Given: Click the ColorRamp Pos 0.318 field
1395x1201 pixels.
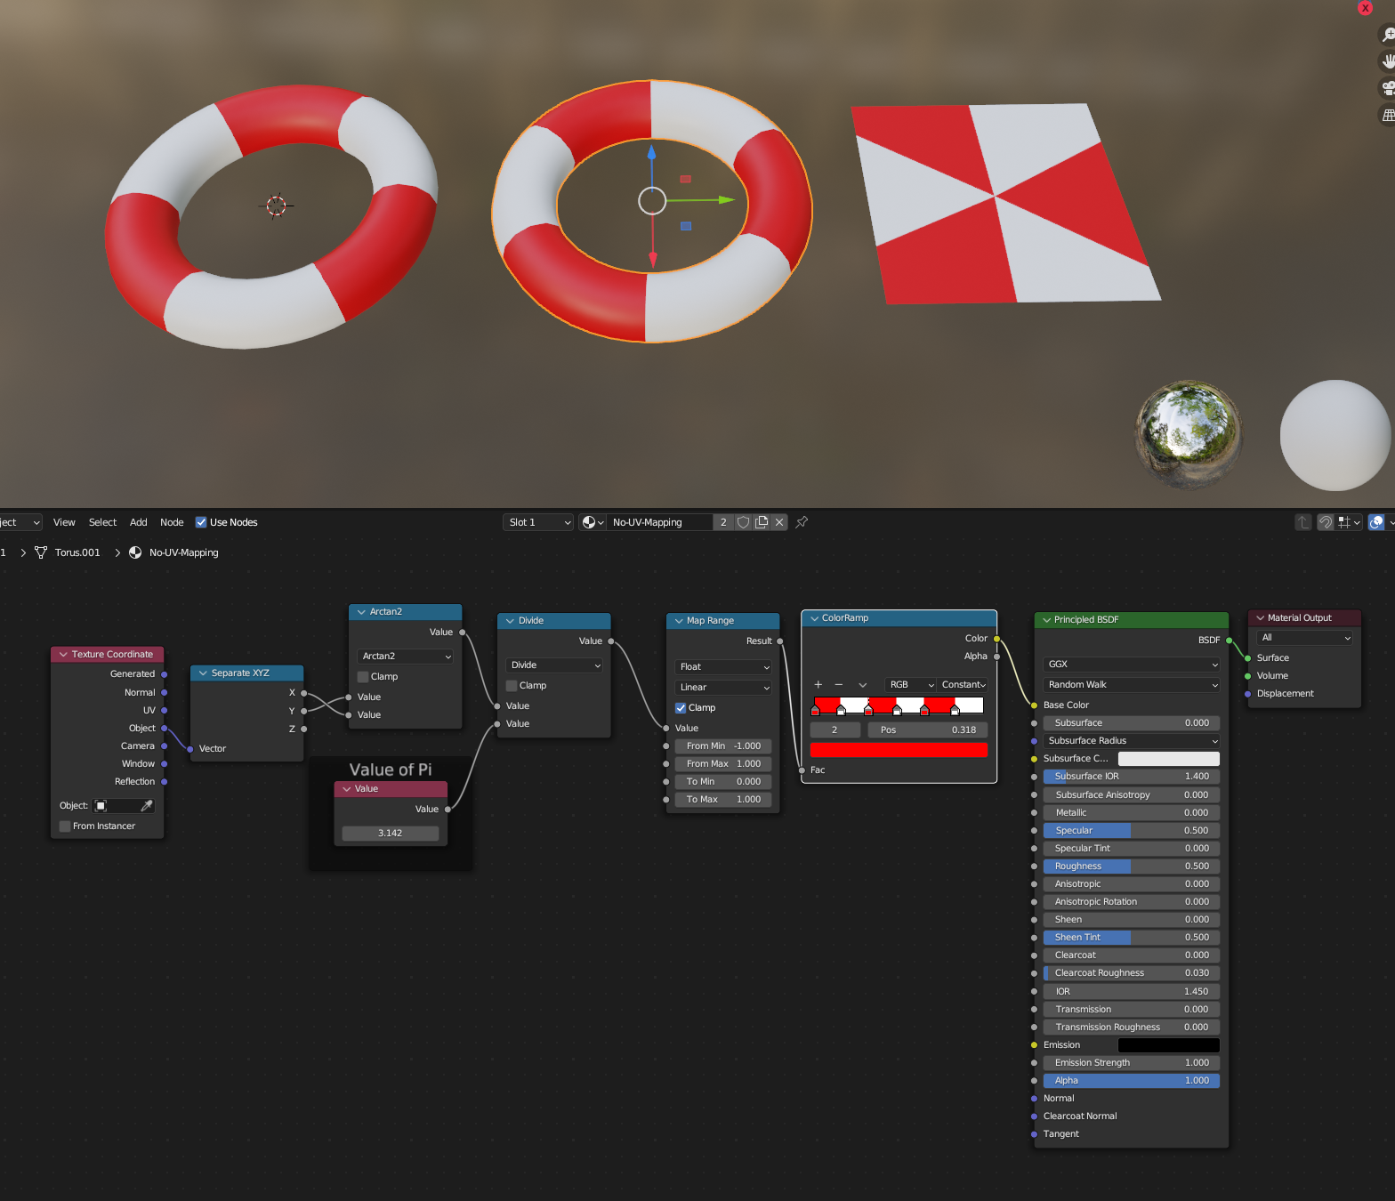Looking at the screenshot, I should tap(928, 730).
